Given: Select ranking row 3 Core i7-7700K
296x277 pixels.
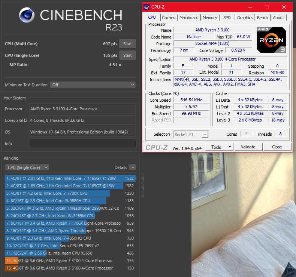Looking at the screenshot, I should coord(70,193).
